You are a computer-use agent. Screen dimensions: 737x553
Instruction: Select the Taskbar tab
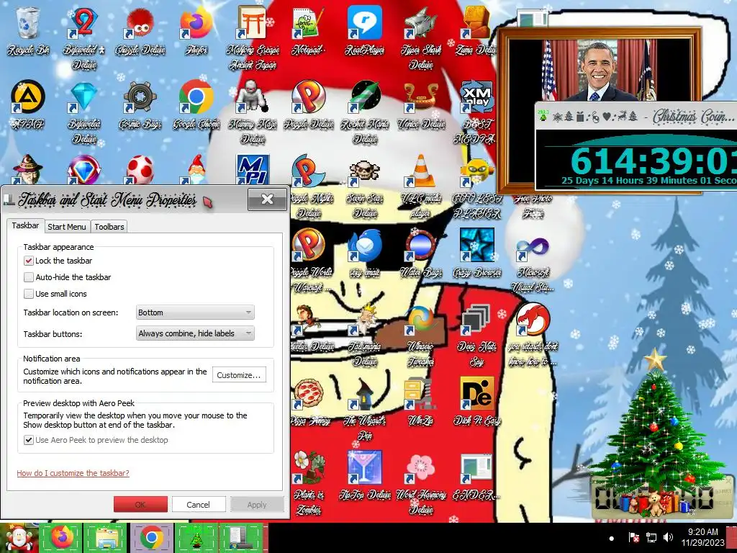[25, 225]
